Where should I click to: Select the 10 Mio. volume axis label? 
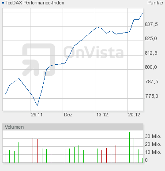tap(153, 152)
